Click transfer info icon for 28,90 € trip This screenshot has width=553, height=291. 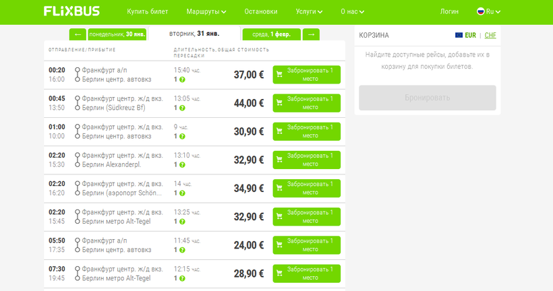(182, 278)
